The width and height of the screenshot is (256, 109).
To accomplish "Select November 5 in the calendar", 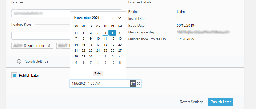I will click(113, 33).
